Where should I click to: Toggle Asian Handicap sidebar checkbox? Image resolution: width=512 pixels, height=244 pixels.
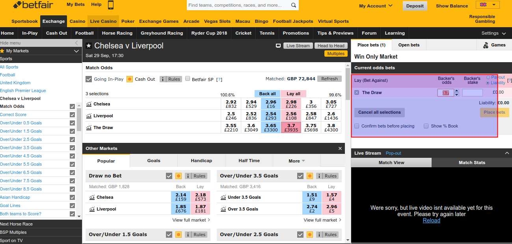72,197
